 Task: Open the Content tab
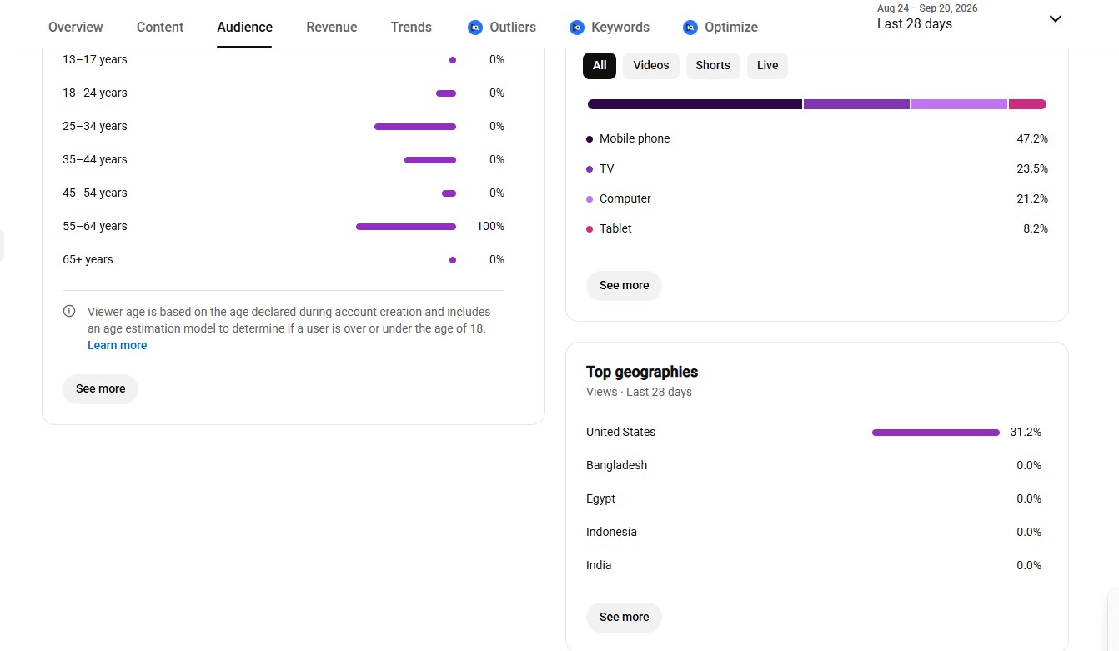pyautogui.click(x=160, y=28)
